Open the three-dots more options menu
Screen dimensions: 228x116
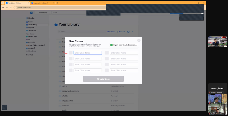pos(133,32)
